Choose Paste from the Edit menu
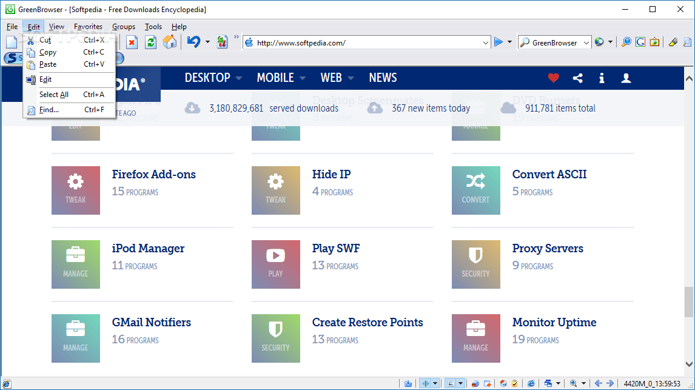Viewport: 695px width, 390px height. [x=69, y=64]
